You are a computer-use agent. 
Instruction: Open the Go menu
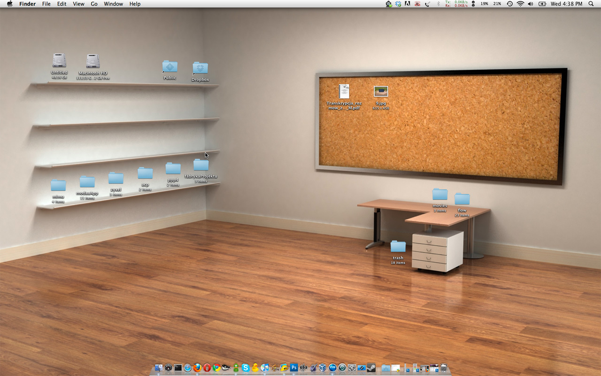pos(94,4)
